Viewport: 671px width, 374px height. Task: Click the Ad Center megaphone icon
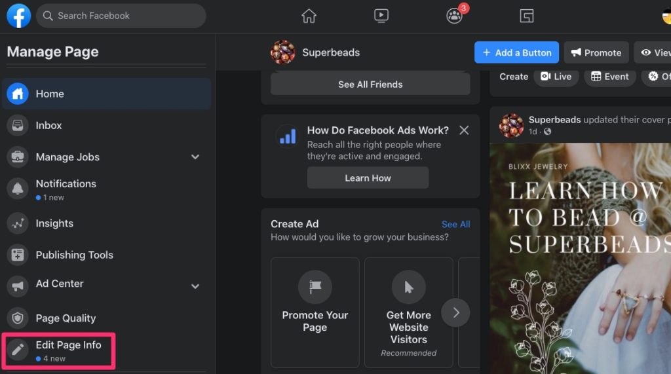18,286
